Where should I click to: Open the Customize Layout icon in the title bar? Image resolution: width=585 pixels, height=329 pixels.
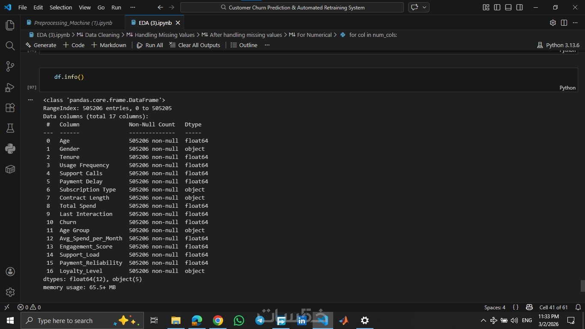coord(486,7)
